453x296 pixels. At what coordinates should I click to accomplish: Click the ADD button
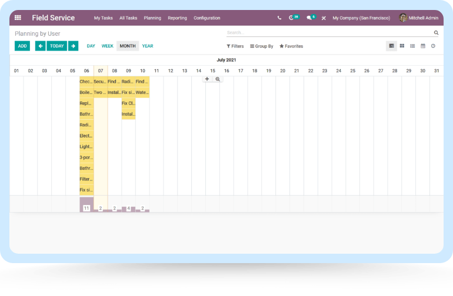click(x=22, y=46)
